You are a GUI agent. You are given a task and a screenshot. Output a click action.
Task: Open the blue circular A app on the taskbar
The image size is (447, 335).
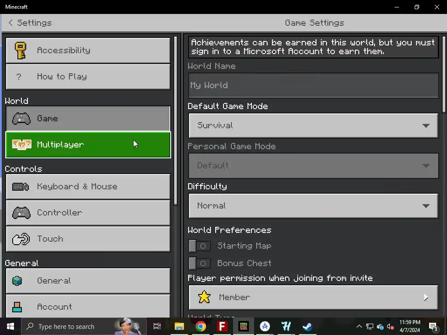pyautogui.click(x=265, y=326)
